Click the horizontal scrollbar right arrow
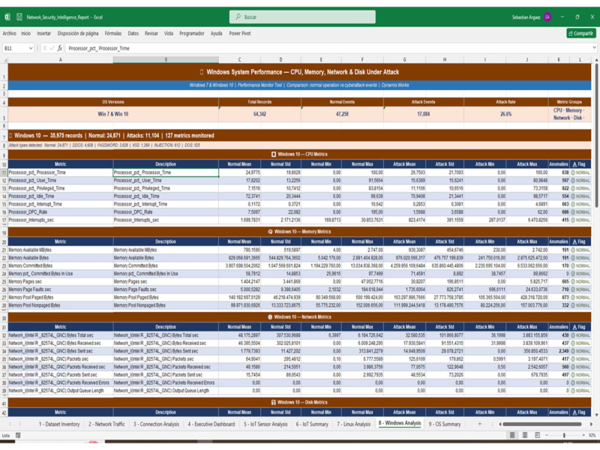The height and width of the screenshot is (450, 600). point(591,424)
